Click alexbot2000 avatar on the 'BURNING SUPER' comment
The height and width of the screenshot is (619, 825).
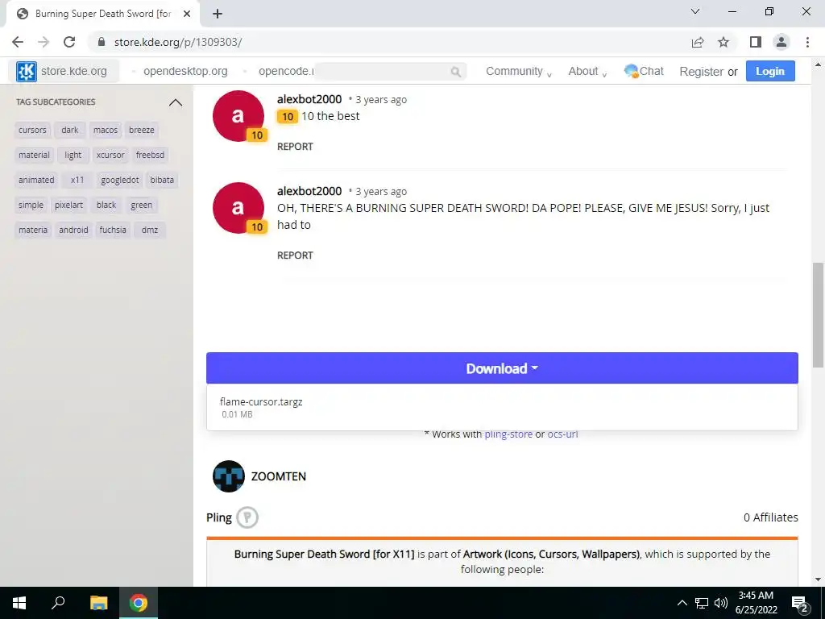238,207
